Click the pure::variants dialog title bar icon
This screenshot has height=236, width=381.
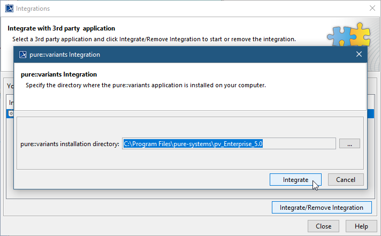[x=23, y=55]
